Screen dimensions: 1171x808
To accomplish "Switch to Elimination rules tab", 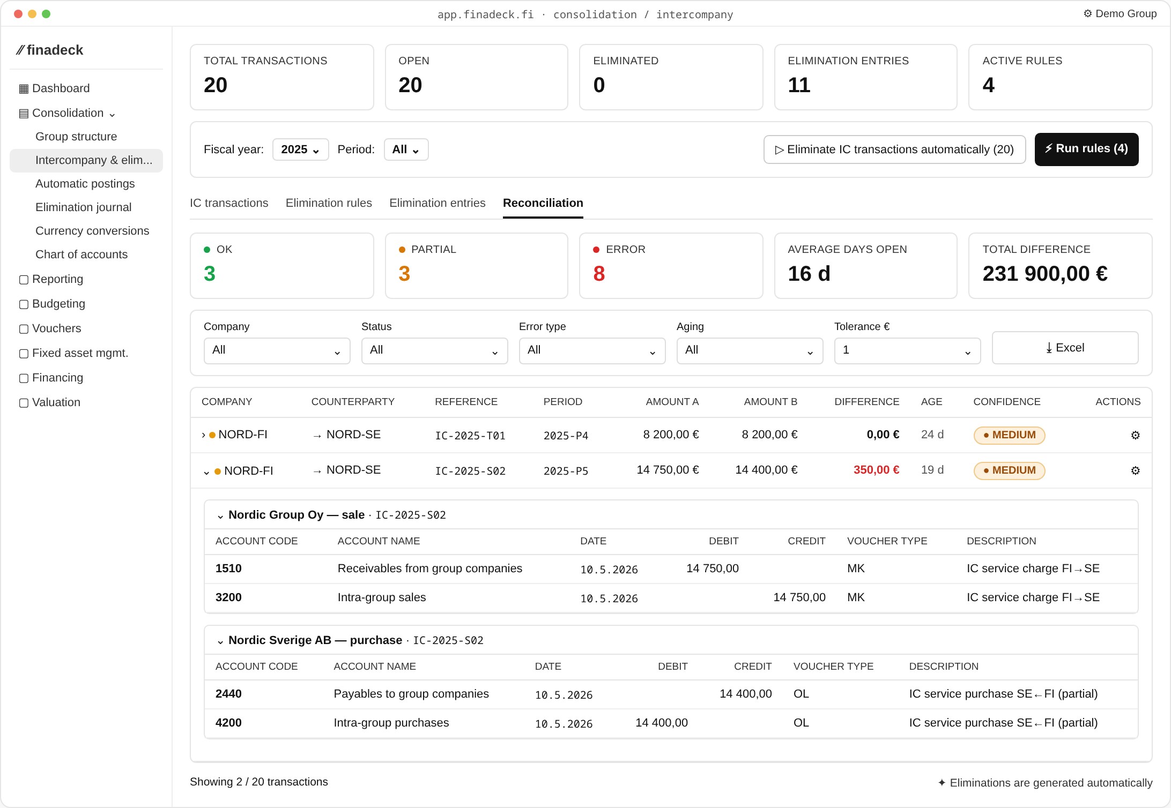I will click(x=329, y=203).
